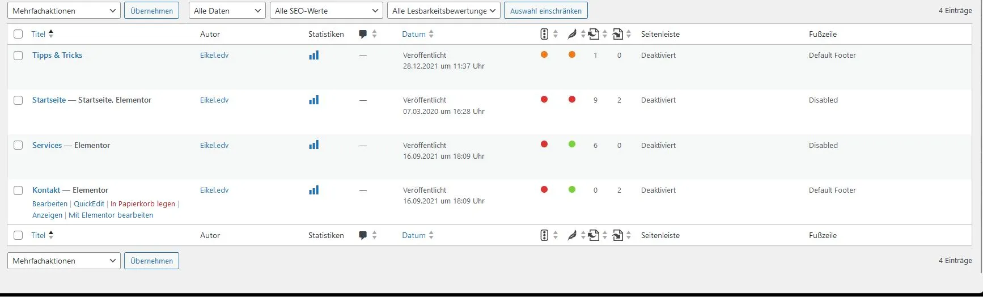The height and width of the screenshot is (297, 983).
Task: Select the Services page checkbox
Action: point(18,145)
